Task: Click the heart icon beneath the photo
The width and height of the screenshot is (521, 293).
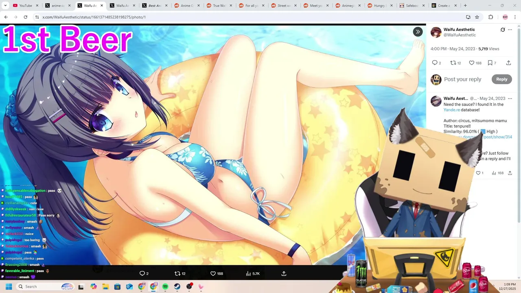Action: pos(213,273)
